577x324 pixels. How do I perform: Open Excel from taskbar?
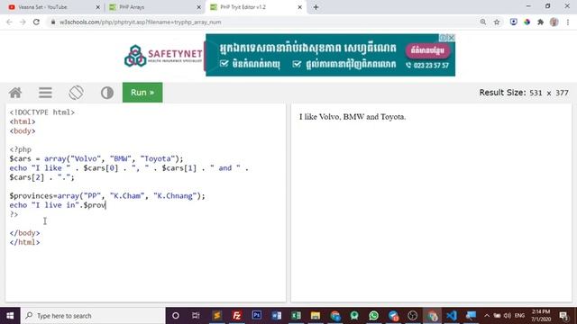pos(296,316)
